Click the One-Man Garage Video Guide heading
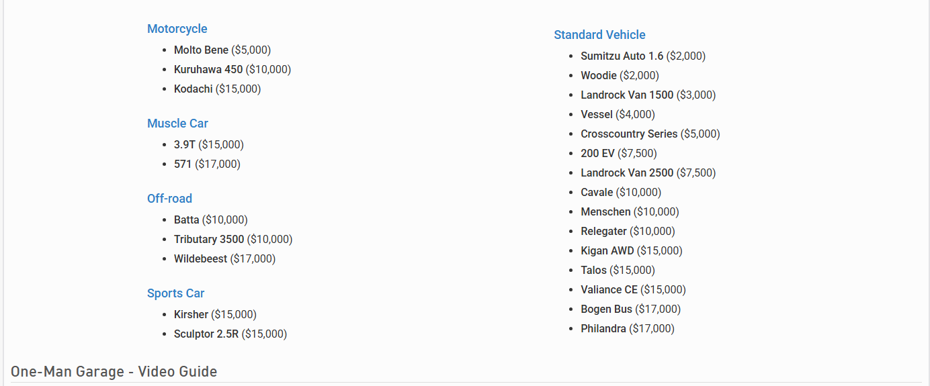The image size is (930, 386). point(114,372)
